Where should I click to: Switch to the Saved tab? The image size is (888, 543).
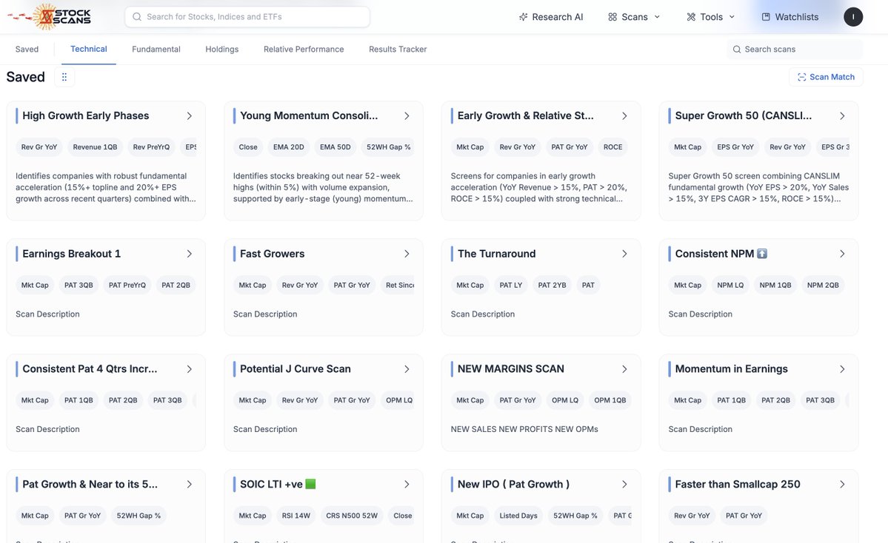pyautogui.click(x=27, y=50)
